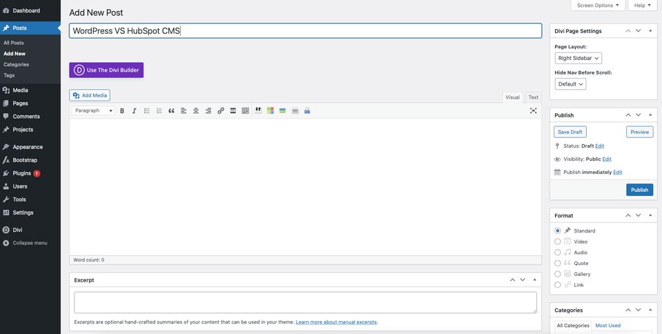Toggle italic formatting in editor toolbar

[134, 110]
